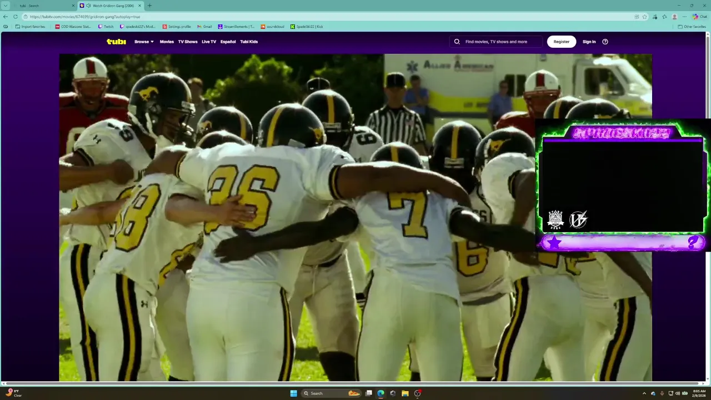
Task: Open the soundcloud bookmark
Action: coord(273,27)
